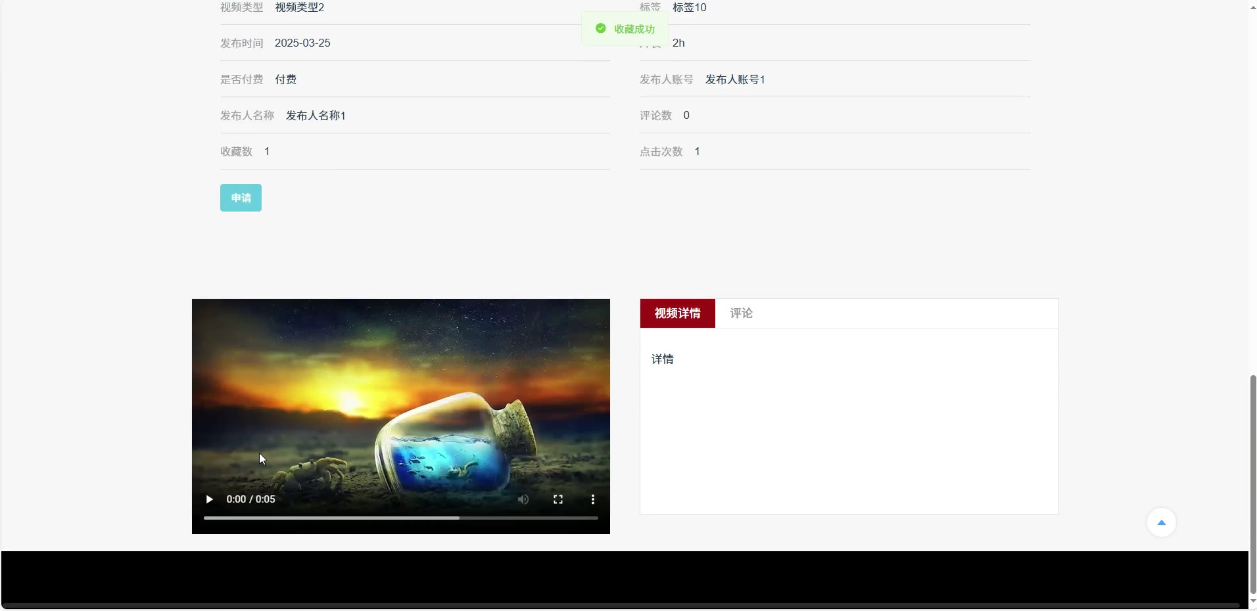1257x611 pixels.
Task: Click the 发布人名称1 value
Action: pyautogui.click(x=316, y=116)
